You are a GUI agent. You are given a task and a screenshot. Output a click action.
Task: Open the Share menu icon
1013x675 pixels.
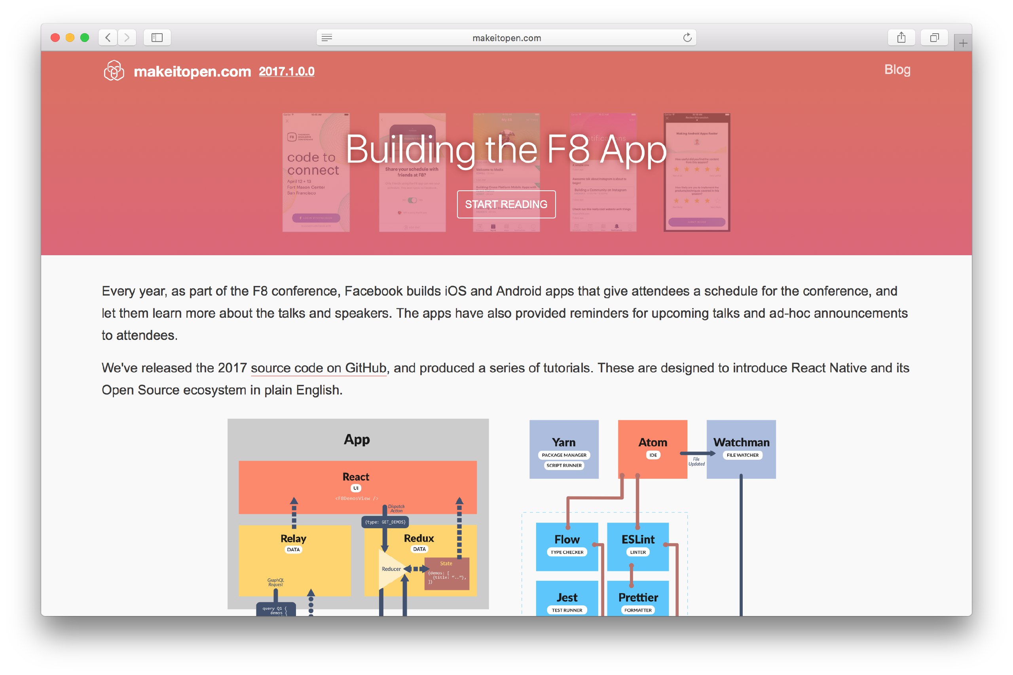(901, 38)
